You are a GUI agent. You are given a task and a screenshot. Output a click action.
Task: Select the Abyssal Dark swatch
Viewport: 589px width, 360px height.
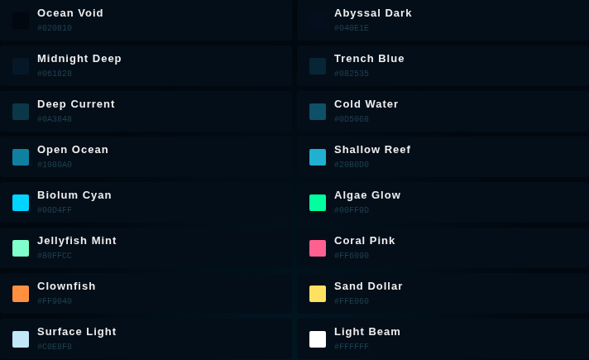pos(318,21)
